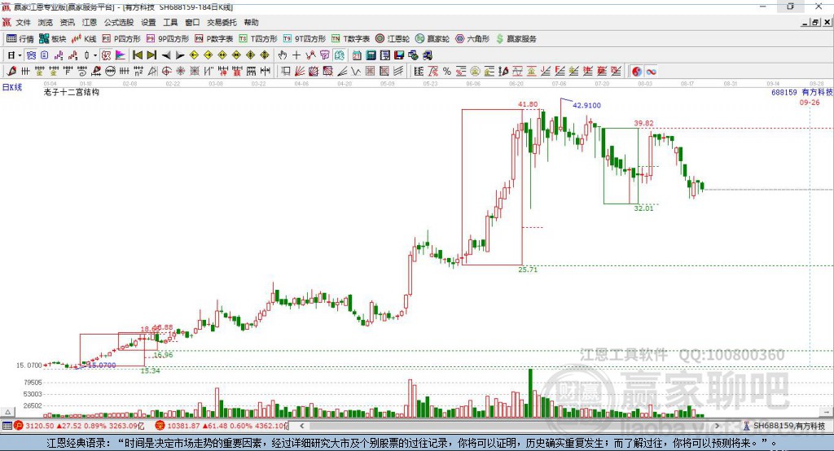Click the first yellow diamond arrow icon

(194, 55)
